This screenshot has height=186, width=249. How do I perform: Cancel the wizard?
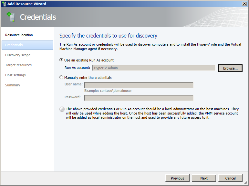(230, 178)
